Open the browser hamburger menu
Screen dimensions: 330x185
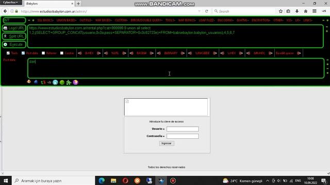click(x=315, y=11)
